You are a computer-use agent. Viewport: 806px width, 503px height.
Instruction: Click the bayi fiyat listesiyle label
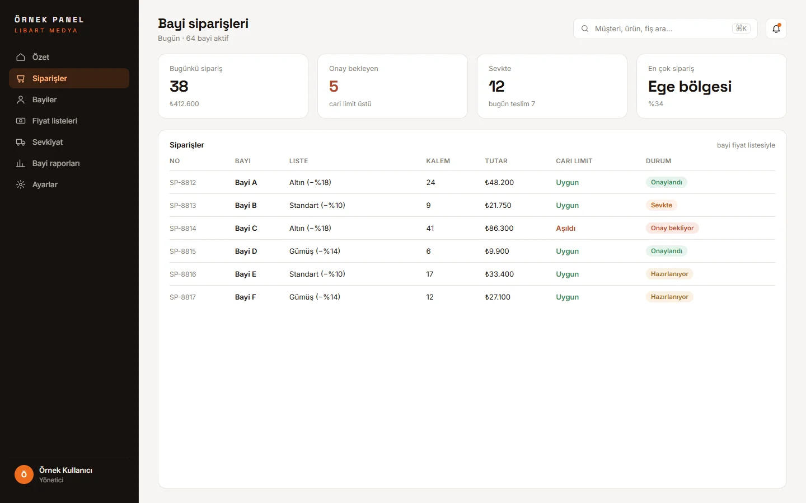(x=746, y=145)
